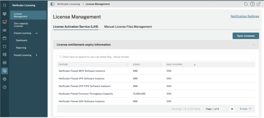Click the help icon at top right
The image size is (264, 118).
pyautogui.click(x=252, y=4)
